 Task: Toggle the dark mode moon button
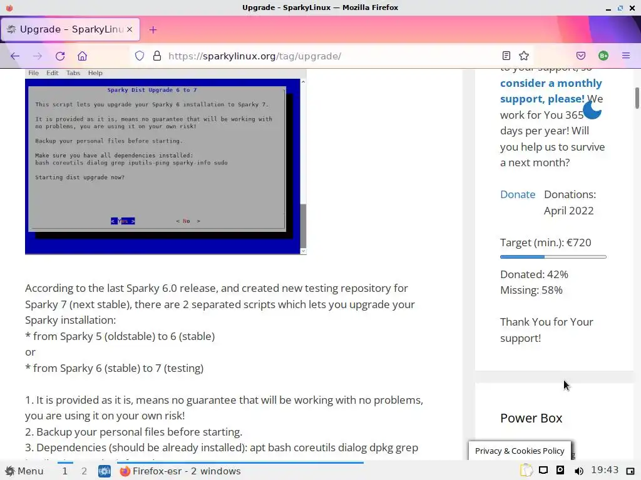pyautogui.click(x=592, y=109)
